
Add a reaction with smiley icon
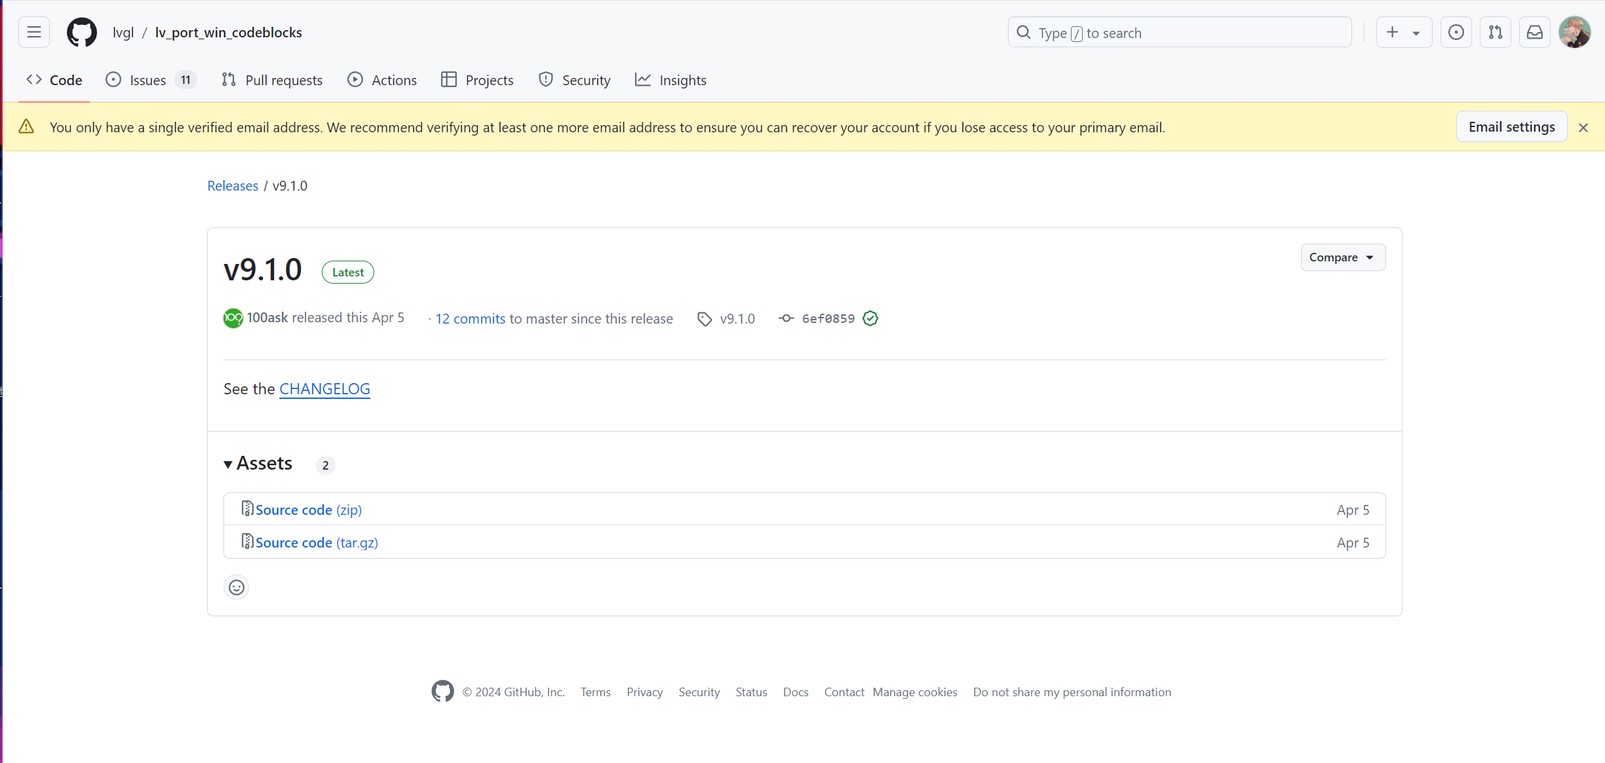coord(237,587)
